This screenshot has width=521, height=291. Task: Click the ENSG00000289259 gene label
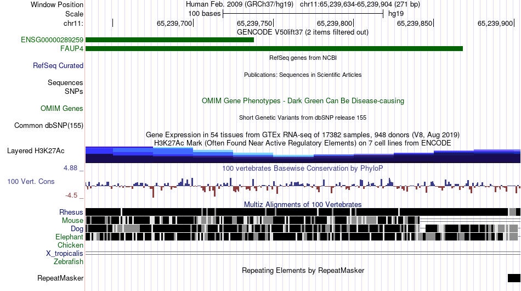52,40
